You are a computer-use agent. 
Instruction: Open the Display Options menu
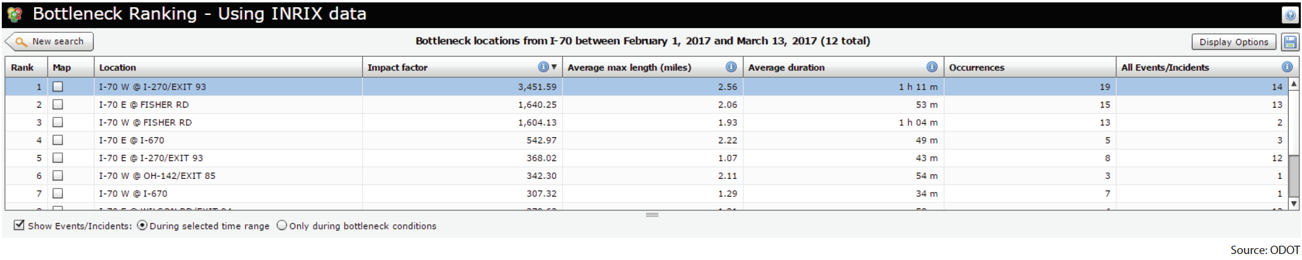(x=1233, y=42)
